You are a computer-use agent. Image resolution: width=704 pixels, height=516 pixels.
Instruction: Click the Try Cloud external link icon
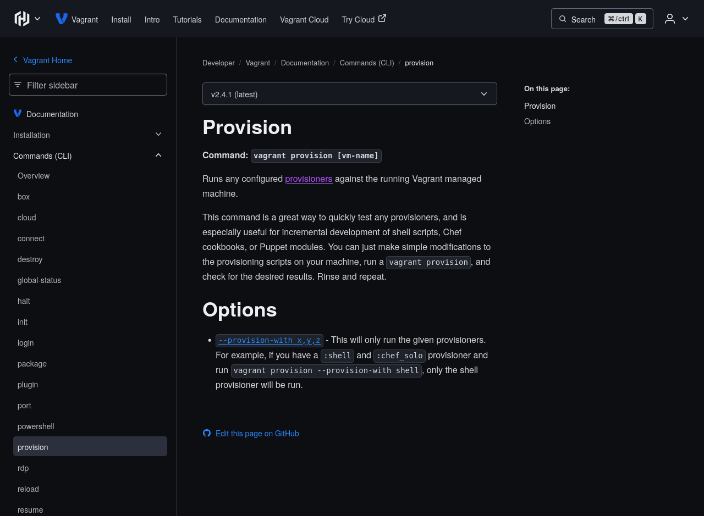point(382,18)
